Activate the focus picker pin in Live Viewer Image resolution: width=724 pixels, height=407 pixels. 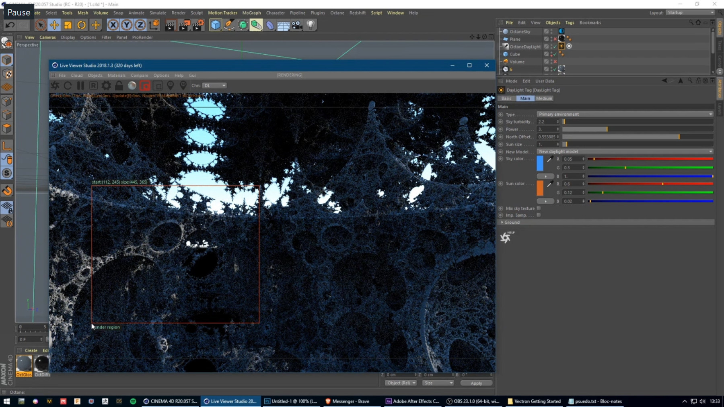click(170, 85)
